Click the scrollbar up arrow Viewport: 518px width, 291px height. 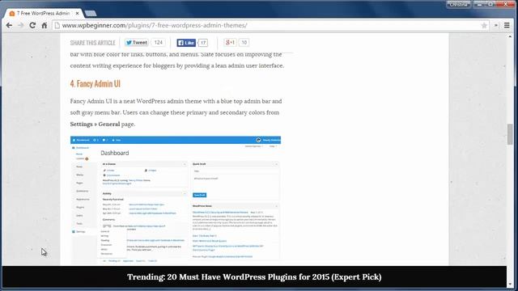tap(510, 36)
